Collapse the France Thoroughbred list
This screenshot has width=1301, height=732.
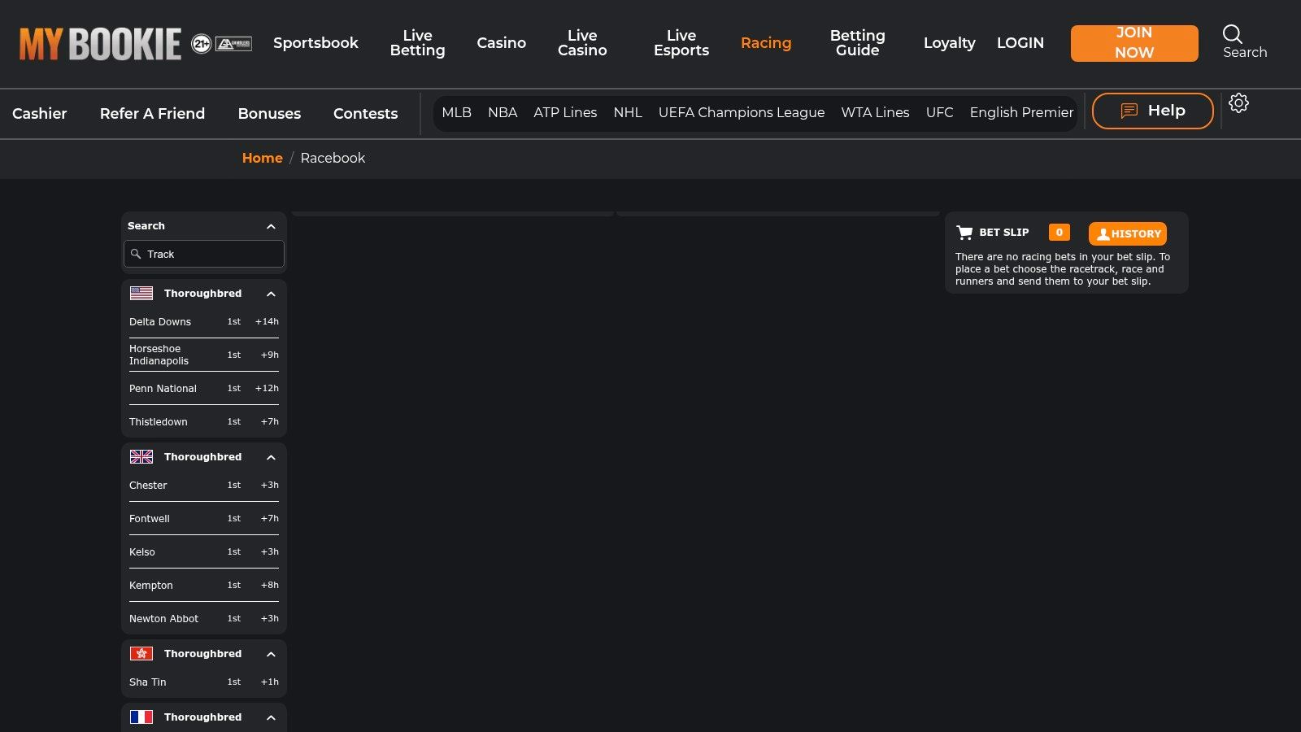[271, 718]
